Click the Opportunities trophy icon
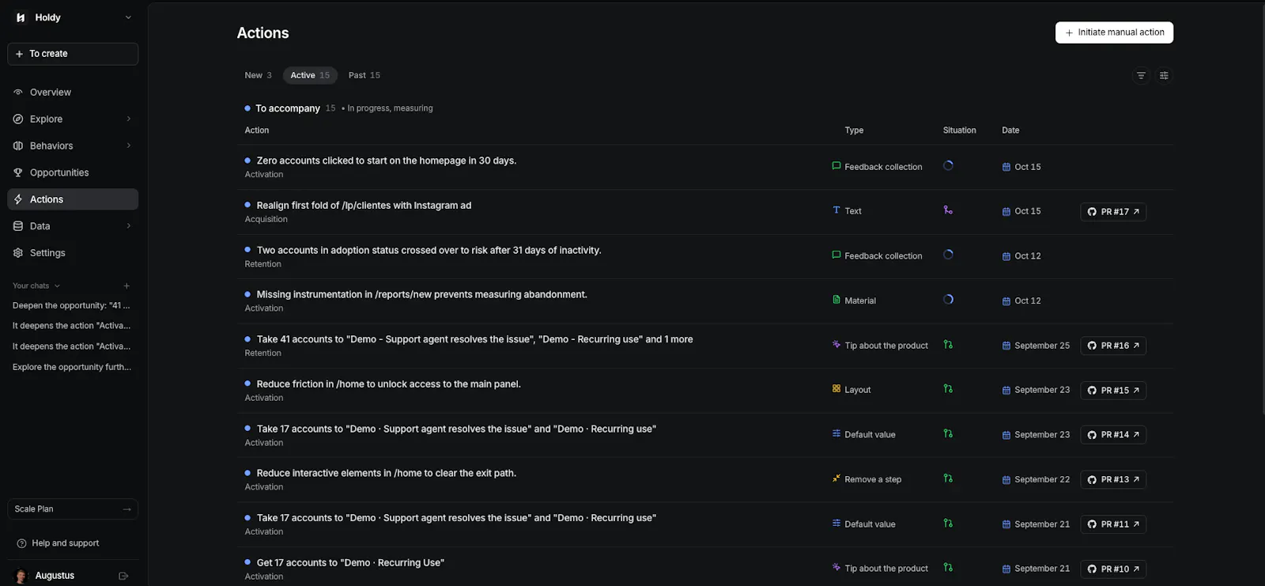The height and width of the screenshot is (586, 1265). pyautogui.click(x=18, y=172)
